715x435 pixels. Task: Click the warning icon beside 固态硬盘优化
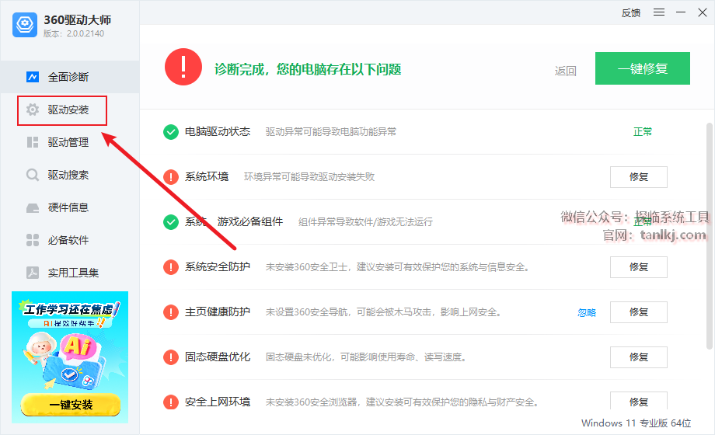tap(171, 357)
